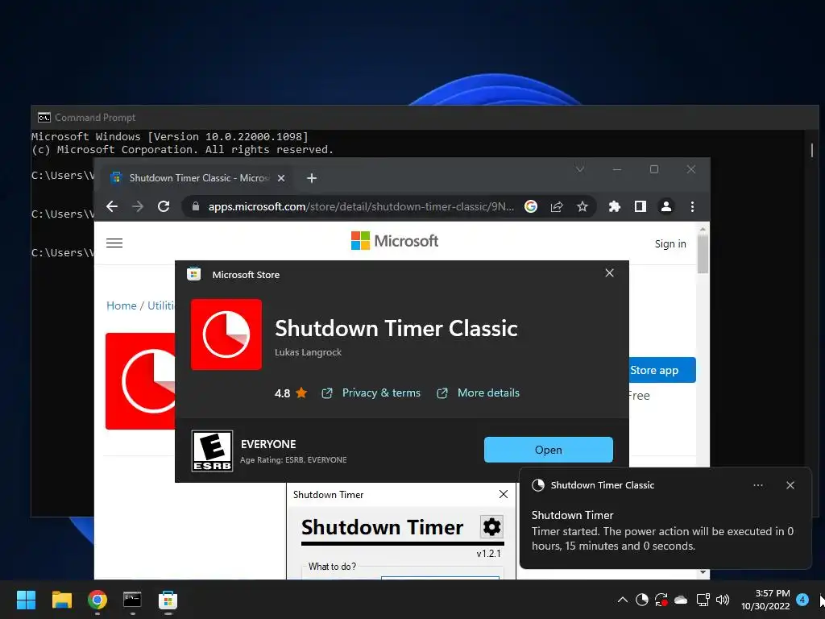Close the Shutdown Timer Classic browser tab

pos(281,178)
